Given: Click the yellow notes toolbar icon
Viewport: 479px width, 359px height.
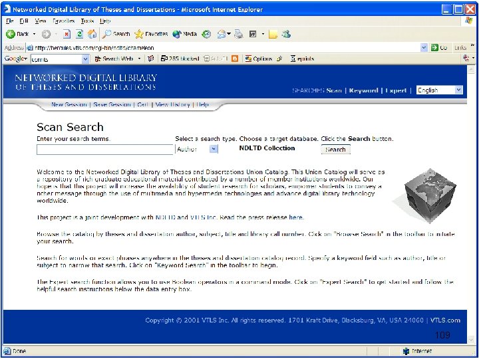Looking at the screenshot, I should 273,35.
